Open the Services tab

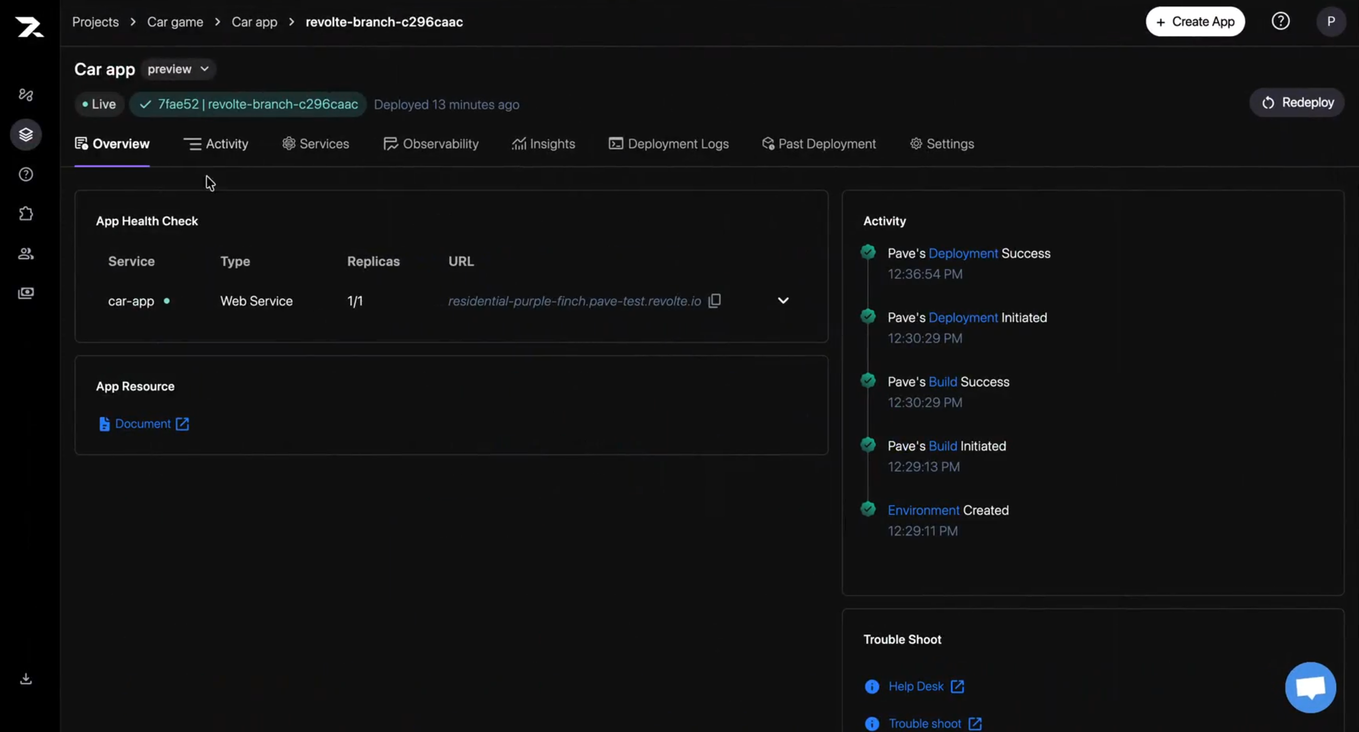tap(315, 144)
